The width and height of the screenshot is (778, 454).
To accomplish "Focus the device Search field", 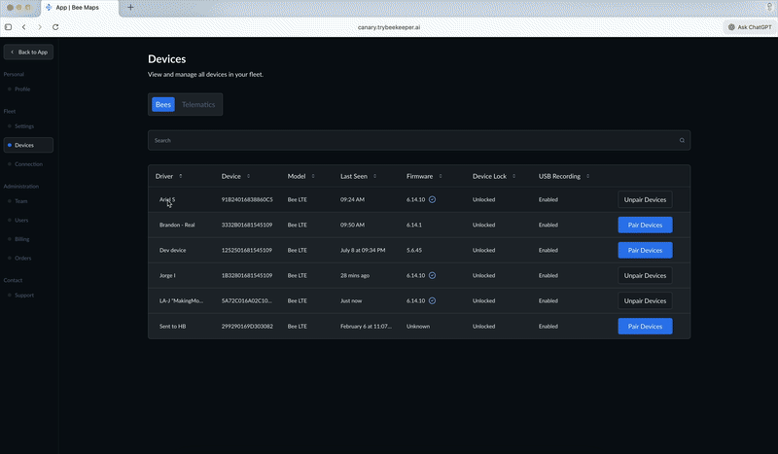I will tap(408, 140).
